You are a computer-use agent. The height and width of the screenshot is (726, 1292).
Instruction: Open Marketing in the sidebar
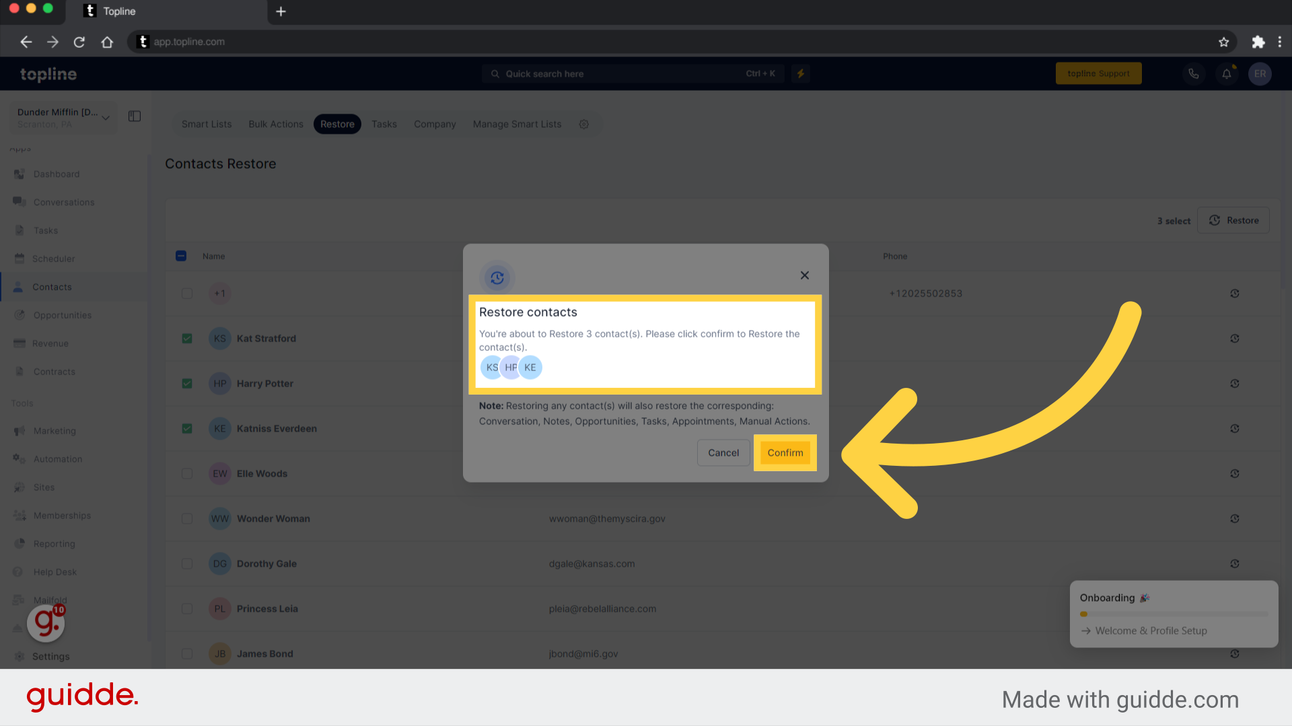[x=55, y=431]
